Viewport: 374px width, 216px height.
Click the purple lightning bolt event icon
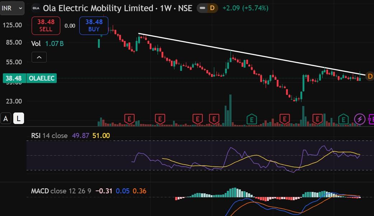pyautogui.click(x=360, y=119)
